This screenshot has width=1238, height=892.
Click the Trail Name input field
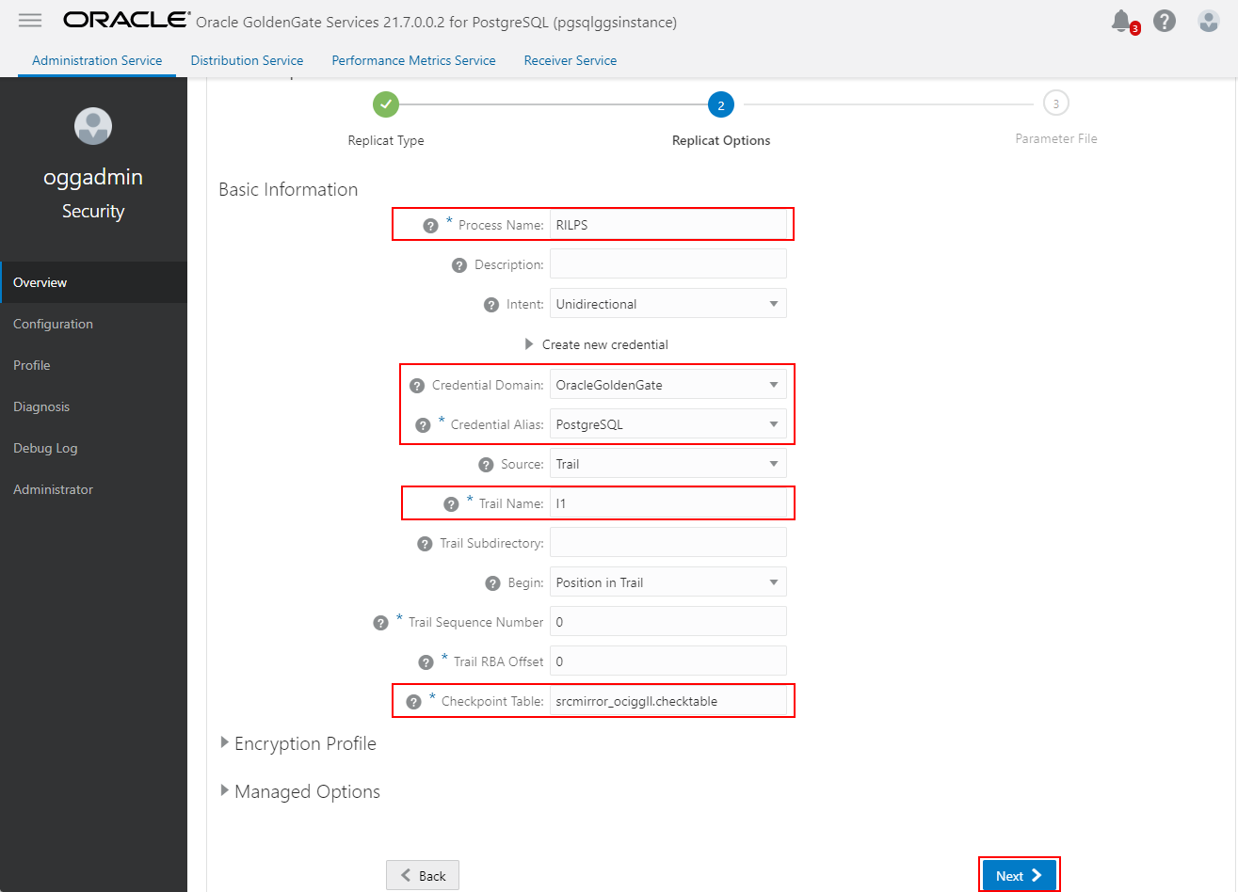coord(668,503)
